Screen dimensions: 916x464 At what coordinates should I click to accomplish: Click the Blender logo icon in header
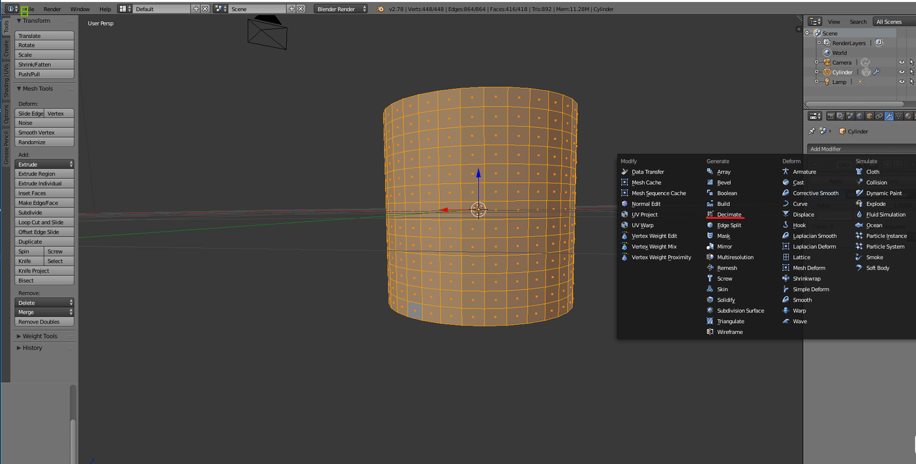pyautogui.click(x=380, y=9)
